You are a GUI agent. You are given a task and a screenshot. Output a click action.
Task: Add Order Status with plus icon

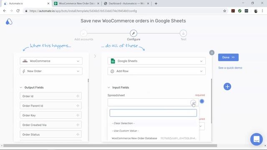(x=78, y=135)
